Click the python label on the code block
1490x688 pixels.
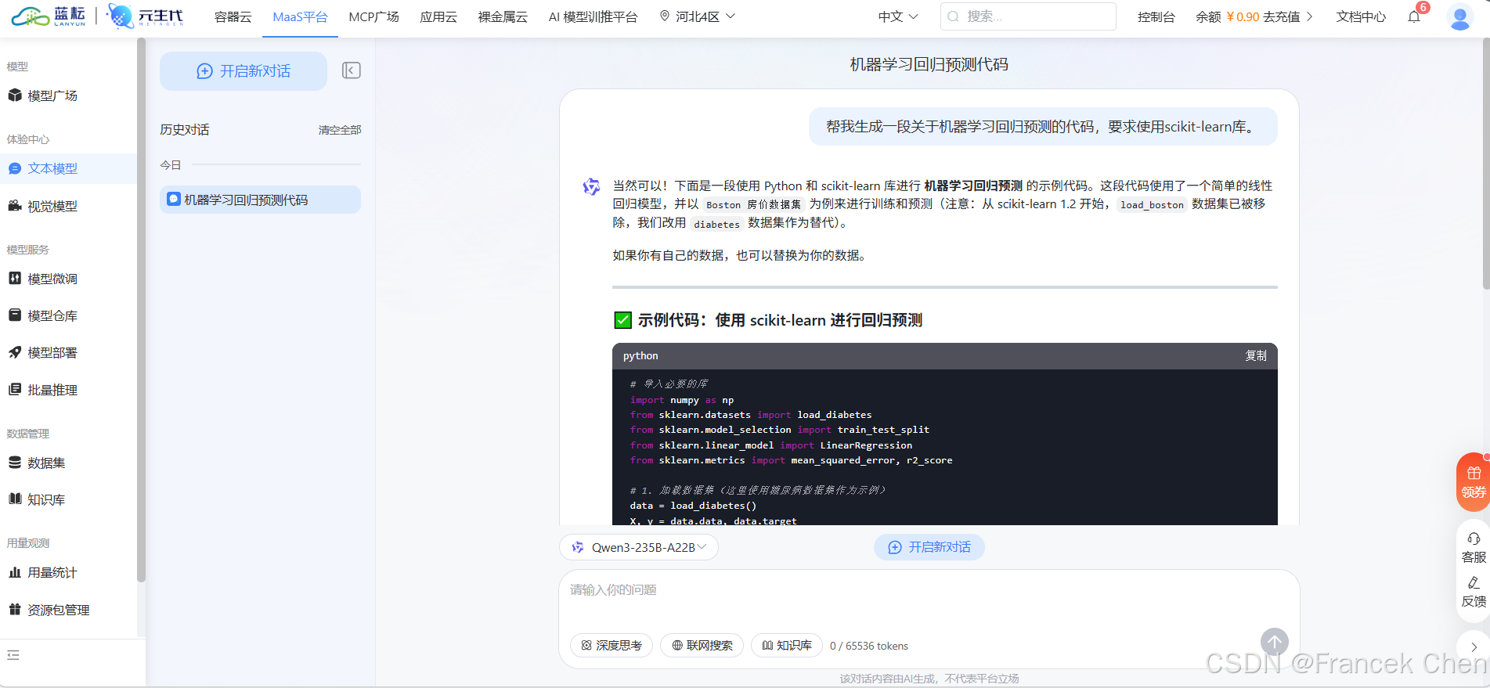pyautogui.click(x=640, y=355)
